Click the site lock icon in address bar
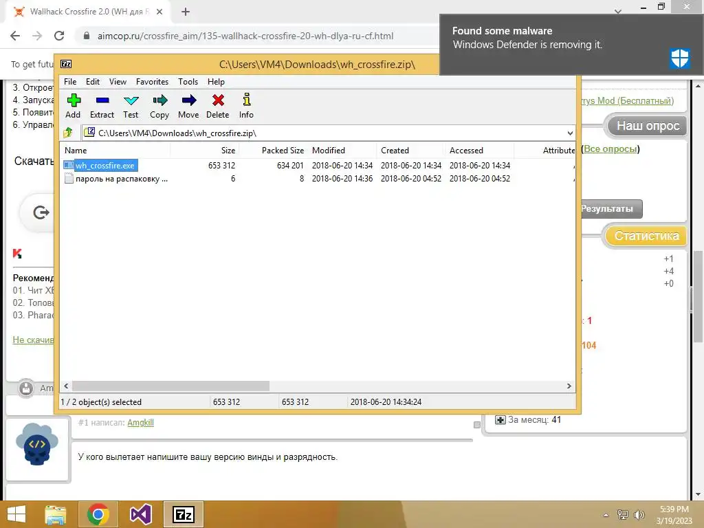This screenshot has height=528, width=704. (87, 36)
